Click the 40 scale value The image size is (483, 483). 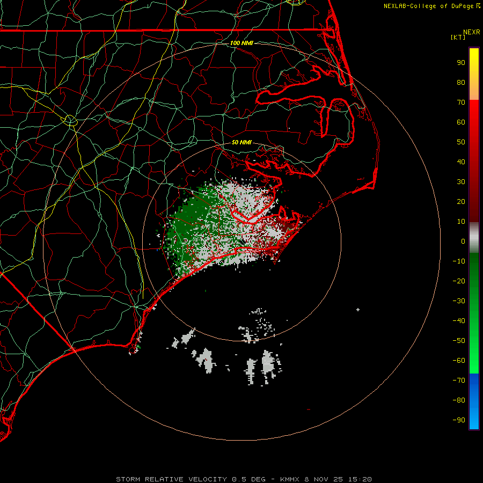pos(461,162)
